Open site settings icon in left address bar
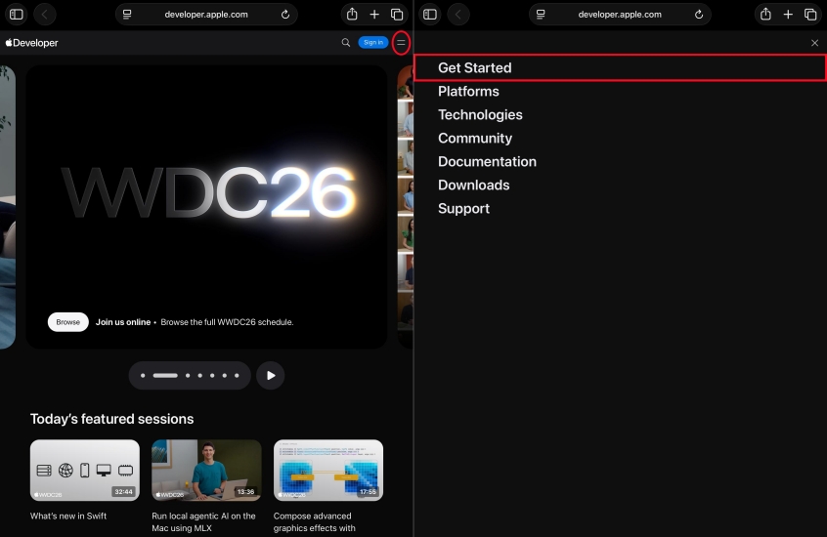827x537 pixels. tap(127, 15)
